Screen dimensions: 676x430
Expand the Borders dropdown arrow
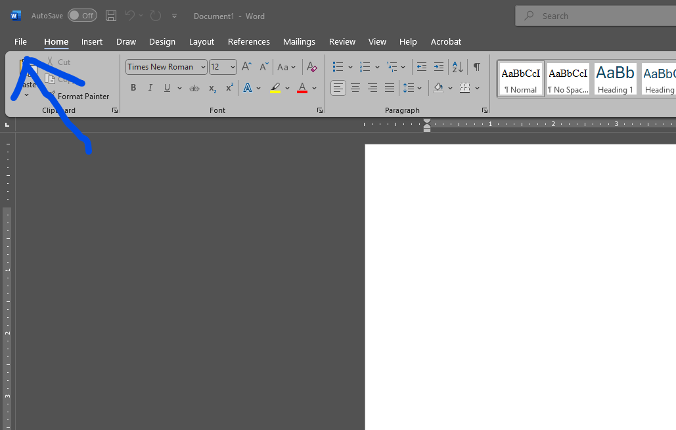[x=477, y=89]
